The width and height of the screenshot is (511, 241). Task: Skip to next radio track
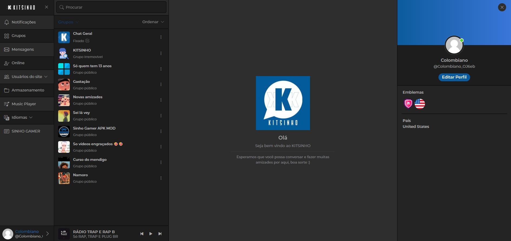click(160, 234)
